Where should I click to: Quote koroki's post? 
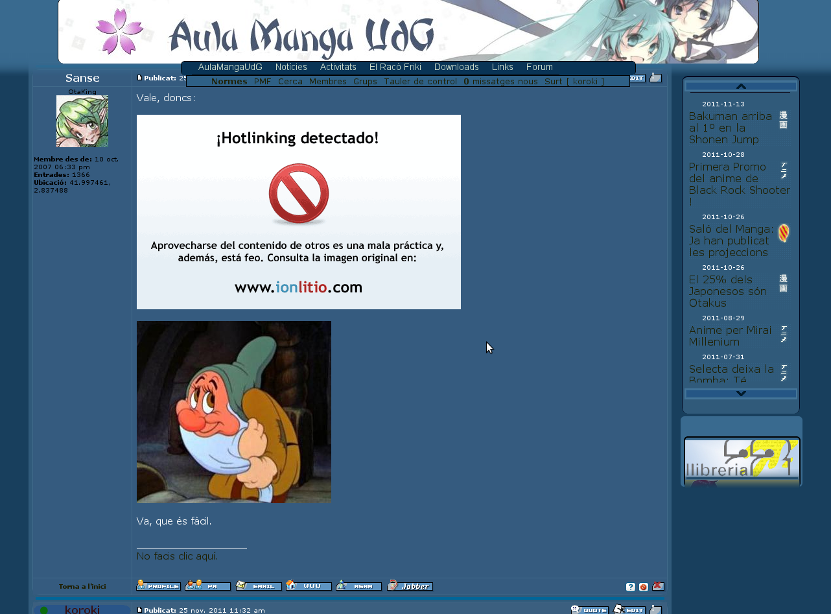coord(589,609)
